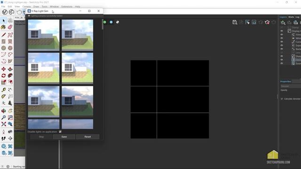The image size is (301, 169).
Task: Pick the Protractor tool
Action: (3, 96)
